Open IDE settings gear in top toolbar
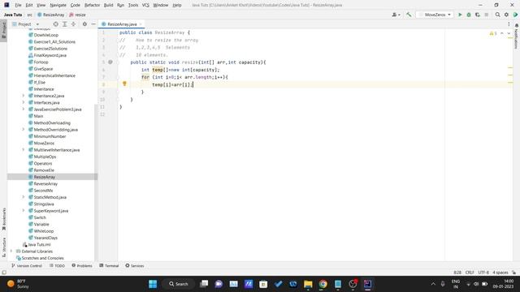This screenshot has width=520, height=292. click(506, 15)
